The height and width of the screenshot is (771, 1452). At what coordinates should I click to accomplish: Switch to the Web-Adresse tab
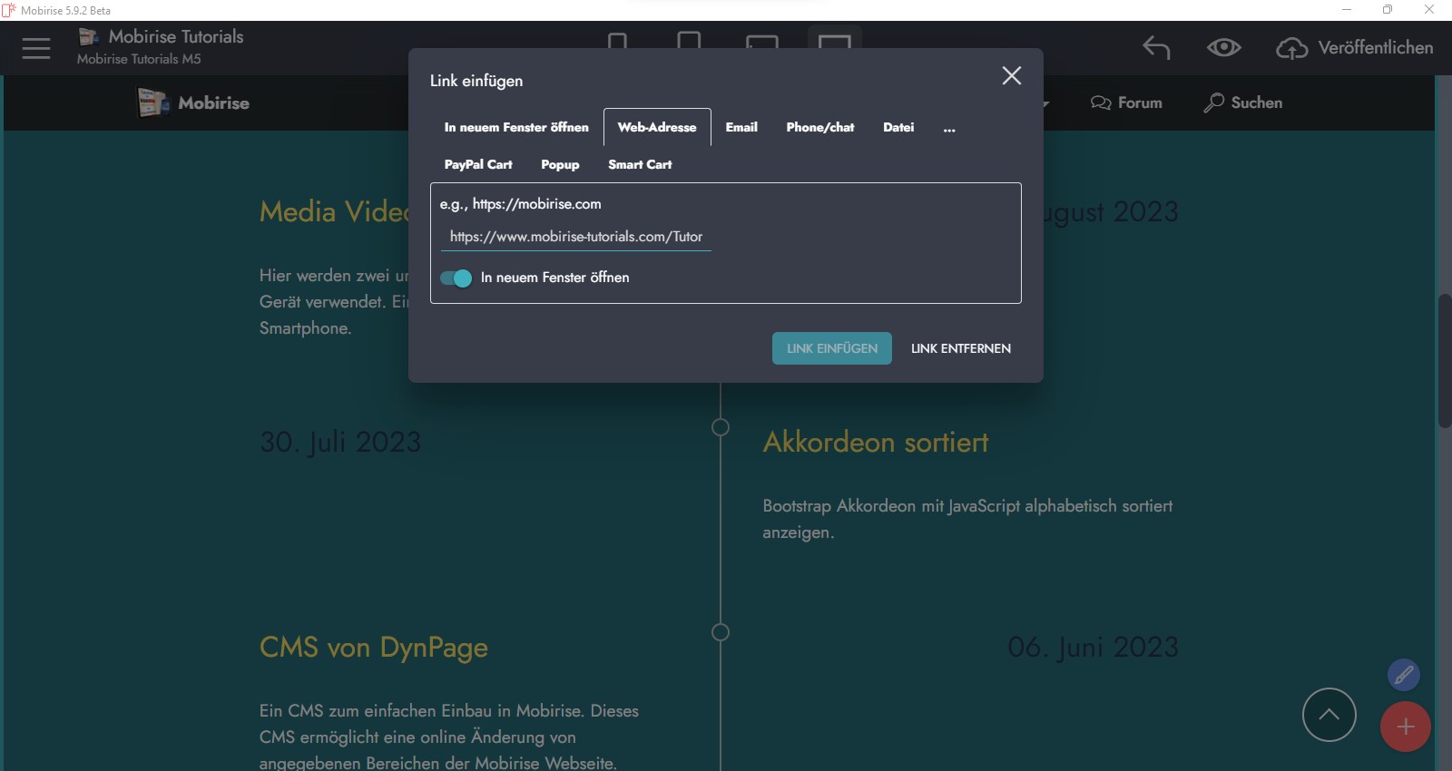[657, 127]
